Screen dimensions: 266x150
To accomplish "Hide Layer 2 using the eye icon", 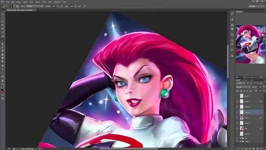I will (237, 118).
